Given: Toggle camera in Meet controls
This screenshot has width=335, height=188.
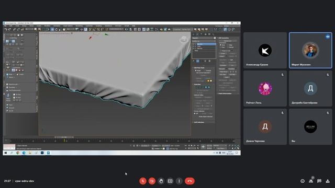Looking at the screenshot, I should 152,181.
